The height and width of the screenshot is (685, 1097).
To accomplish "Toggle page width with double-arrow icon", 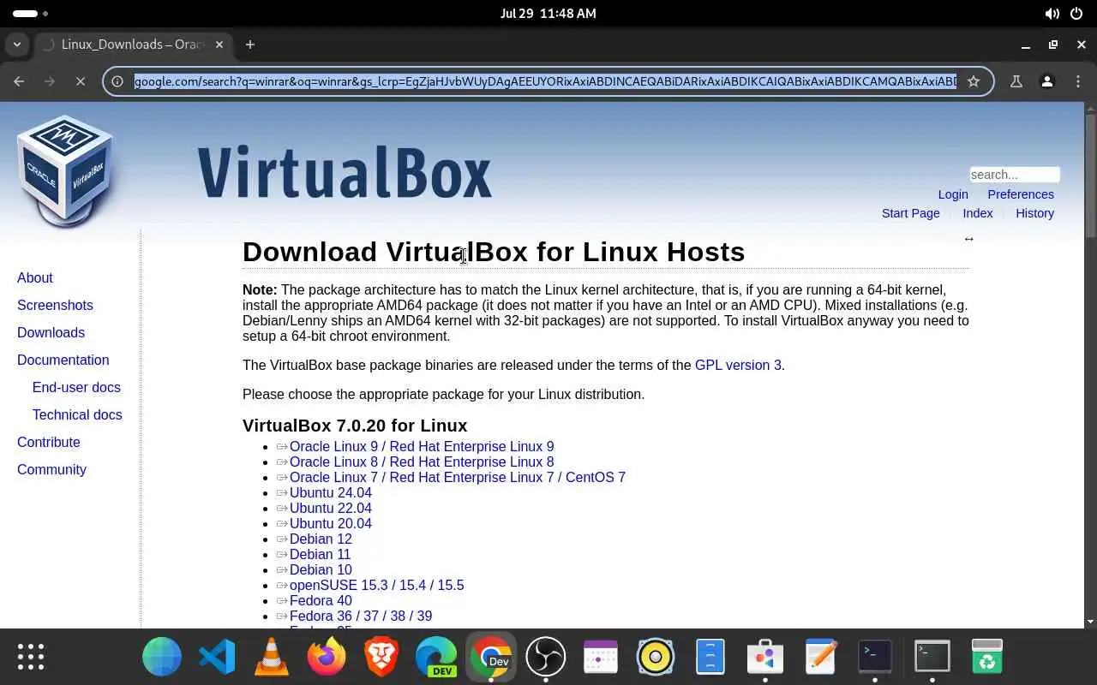I will 968,239.
